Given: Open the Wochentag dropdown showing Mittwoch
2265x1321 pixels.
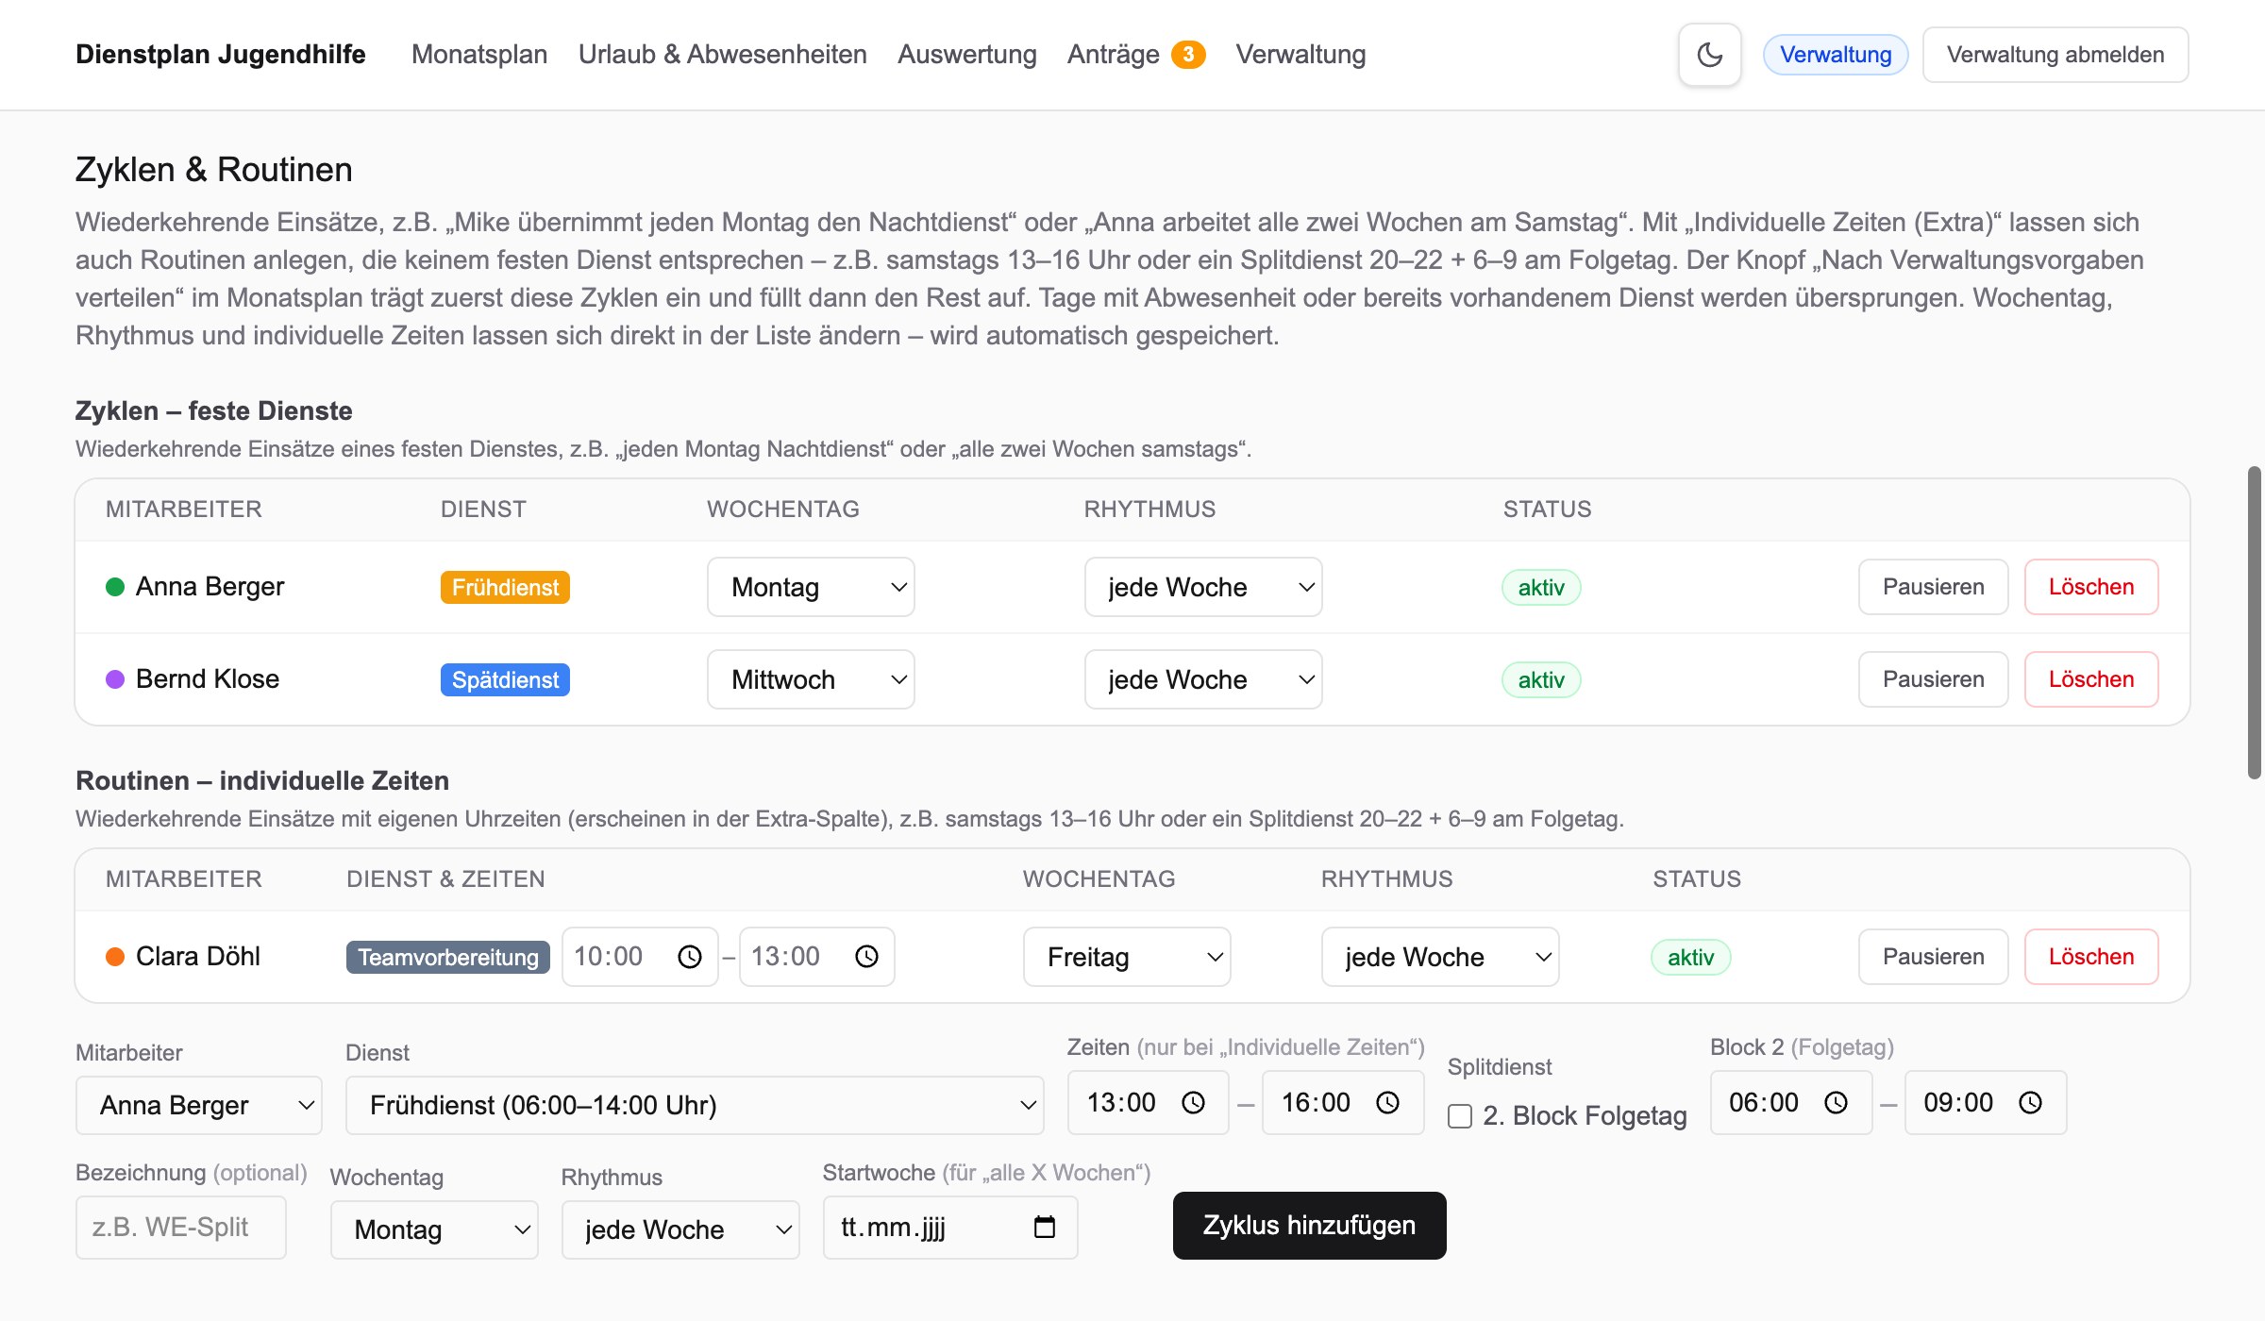Looking at the screenshot, I should click(x=811, y=679).
